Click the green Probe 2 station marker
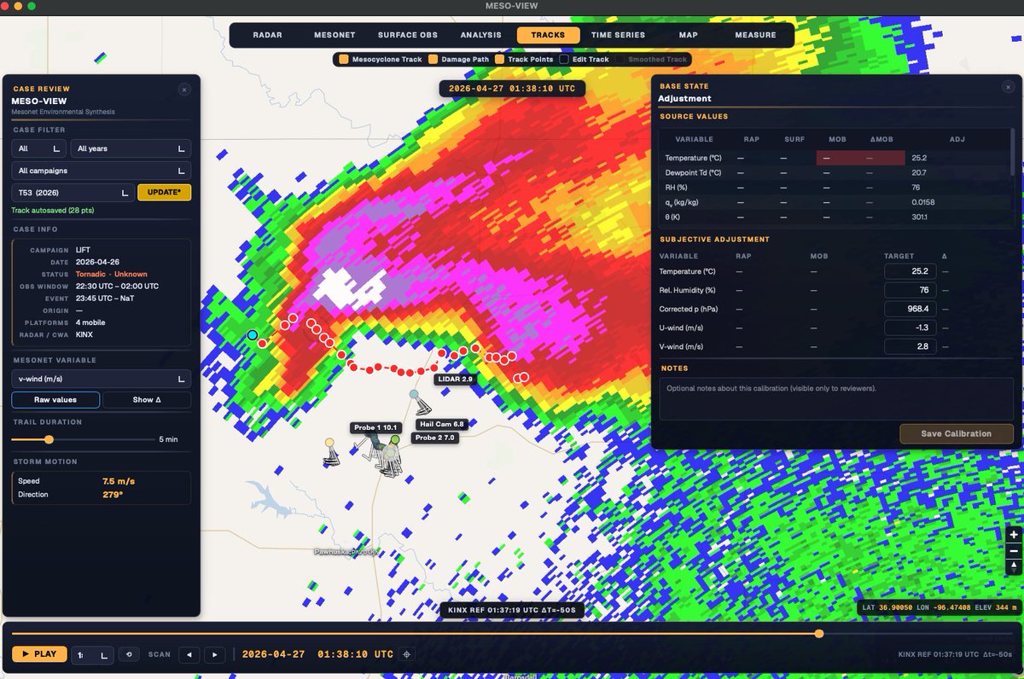 tap(394, 439)
